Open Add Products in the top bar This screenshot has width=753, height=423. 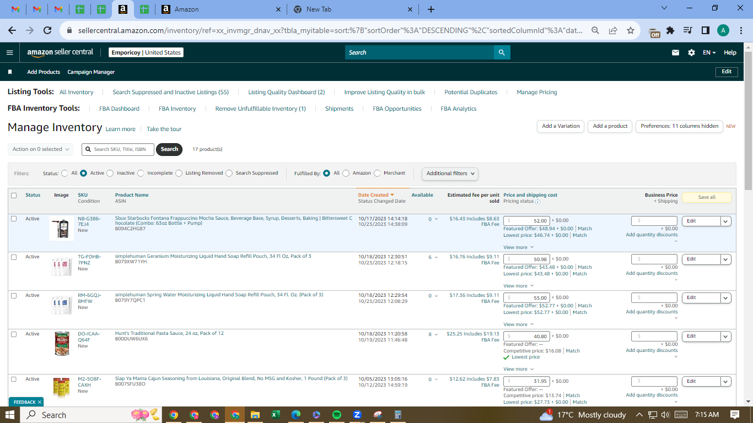tap(44, 72)
